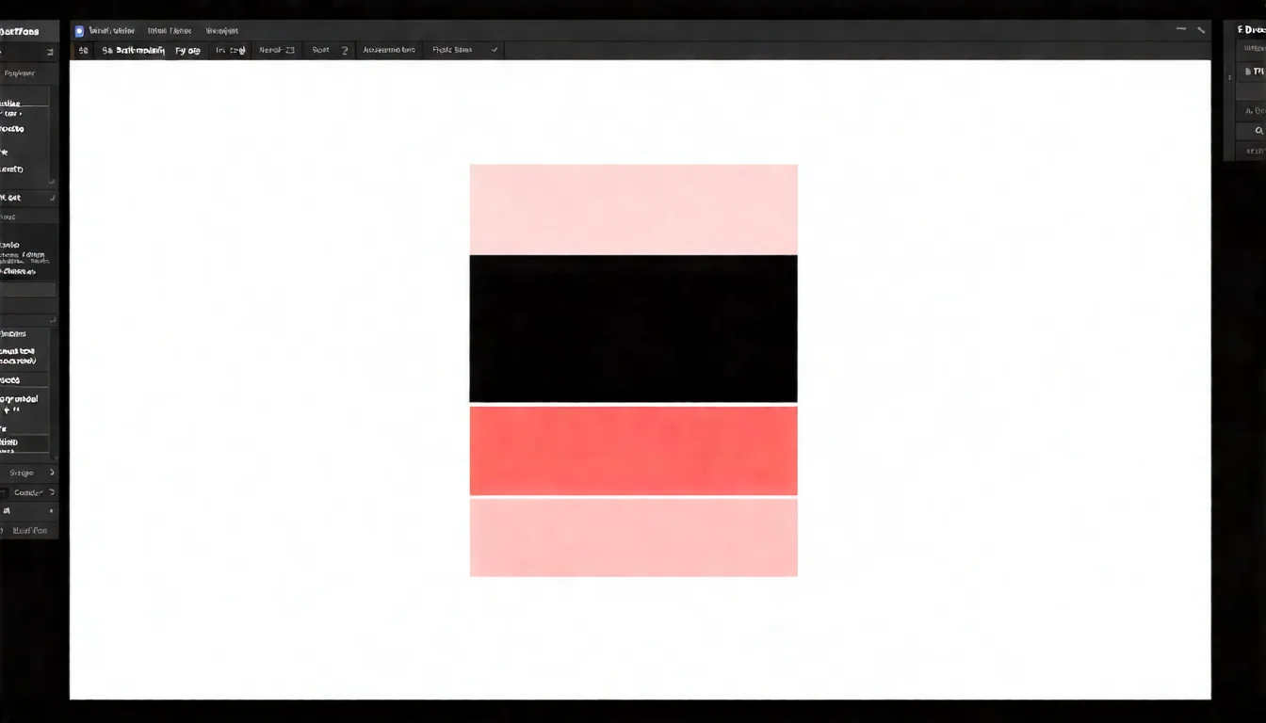Select the light pink color block on the canvas
Screen dimensions: 1266x723
click(x=633, y=208)
